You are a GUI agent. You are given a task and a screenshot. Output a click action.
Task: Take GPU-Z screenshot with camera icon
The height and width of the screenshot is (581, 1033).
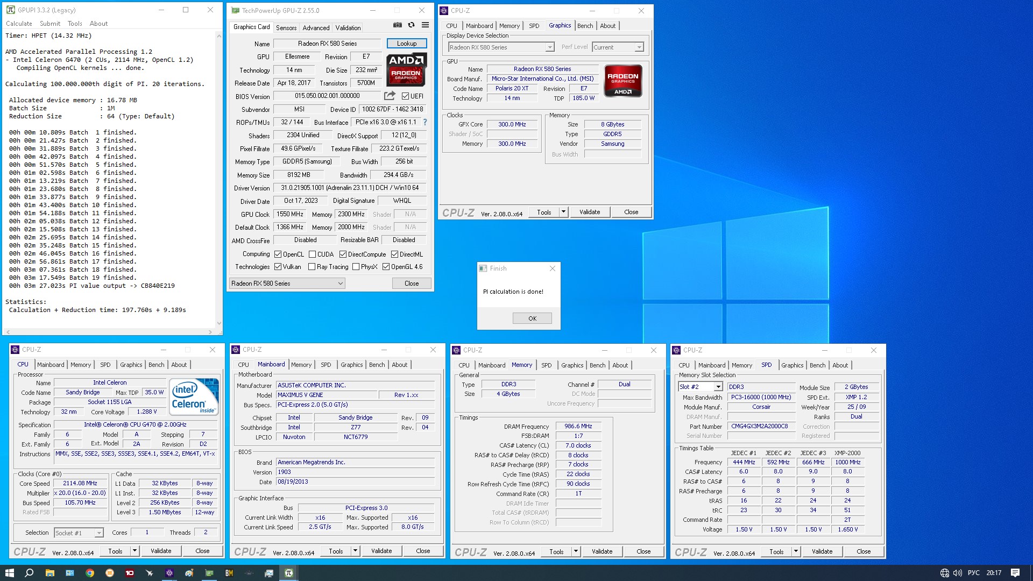tap(397, 25)
